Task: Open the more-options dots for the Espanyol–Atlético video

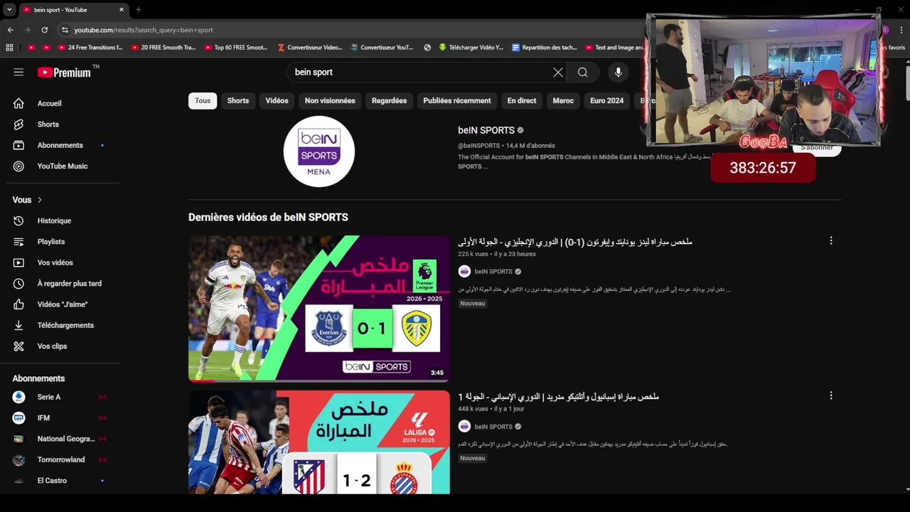Action: point(830,395)
